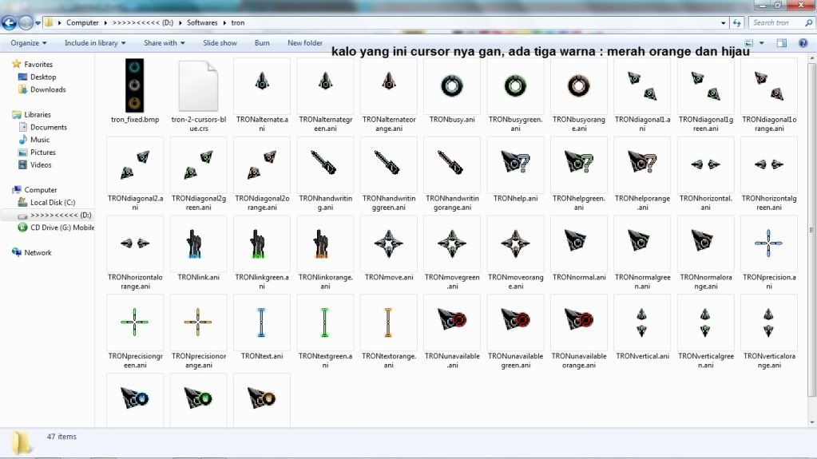
Task: Open Pictures library
Action: [42, 152]
